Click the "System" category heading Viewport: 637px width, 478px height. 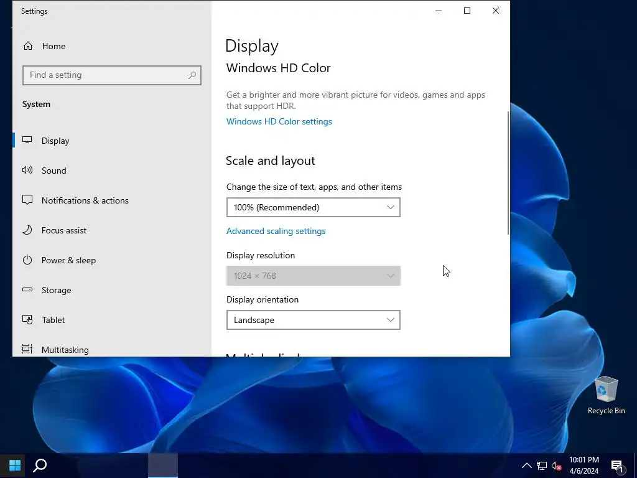click(36, 104)
